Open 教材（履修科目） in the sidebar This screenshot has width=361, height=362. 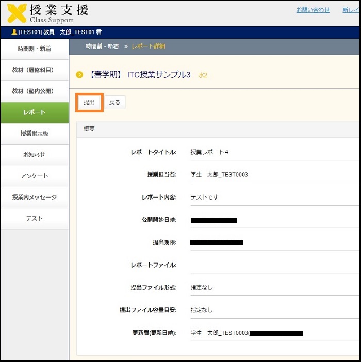pos(35,70)
